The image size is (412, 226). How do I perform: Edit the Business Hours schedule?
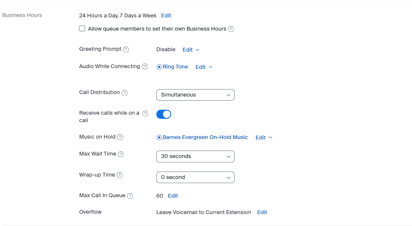(166, 16)
